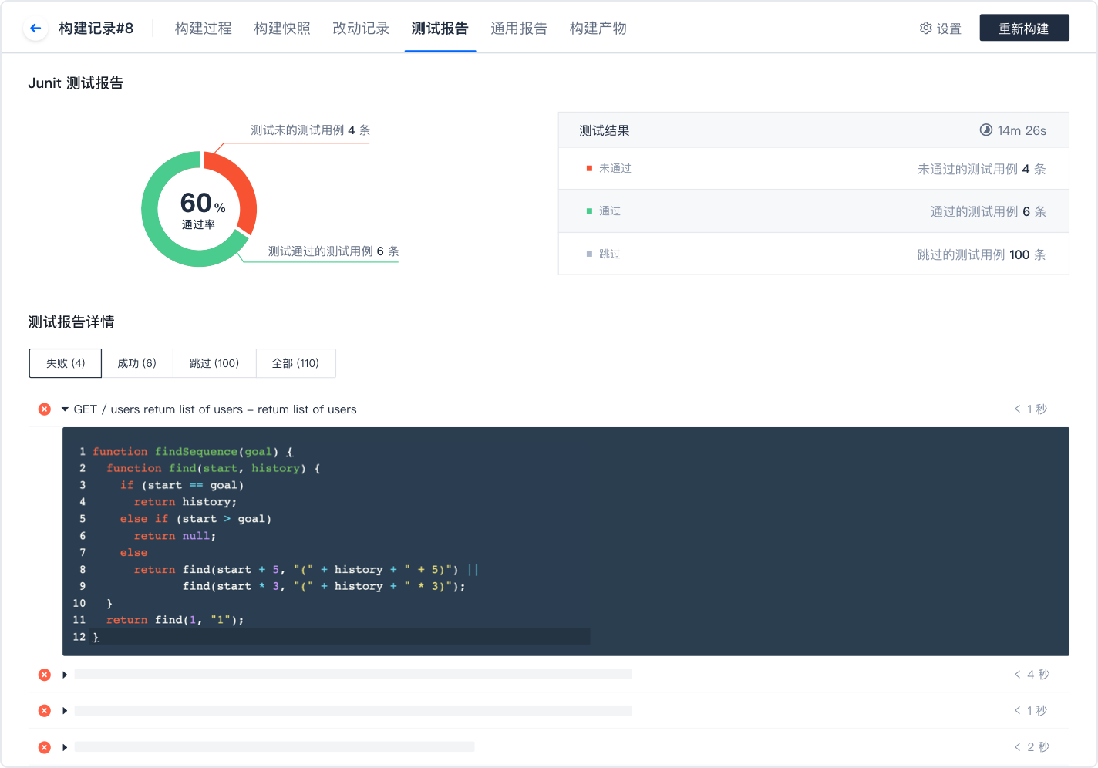This screenshot has width=1098, height=768.
Task: Expand the last failed test taking 2 秒
Action: click(x=65, y=747)
